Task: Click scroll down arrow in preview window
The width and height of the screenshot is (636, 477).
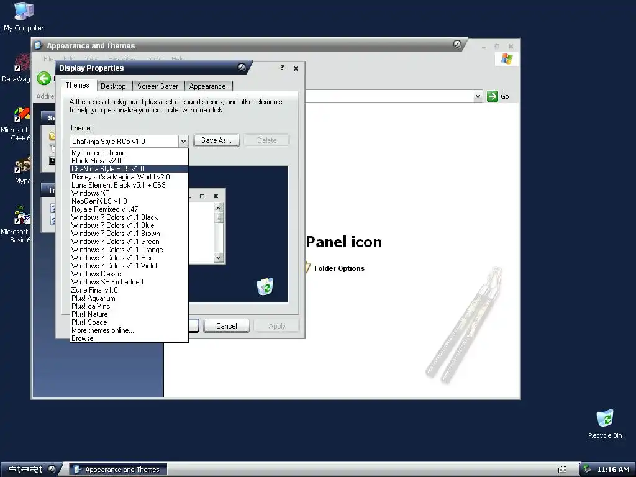Action: click(218, 258)
